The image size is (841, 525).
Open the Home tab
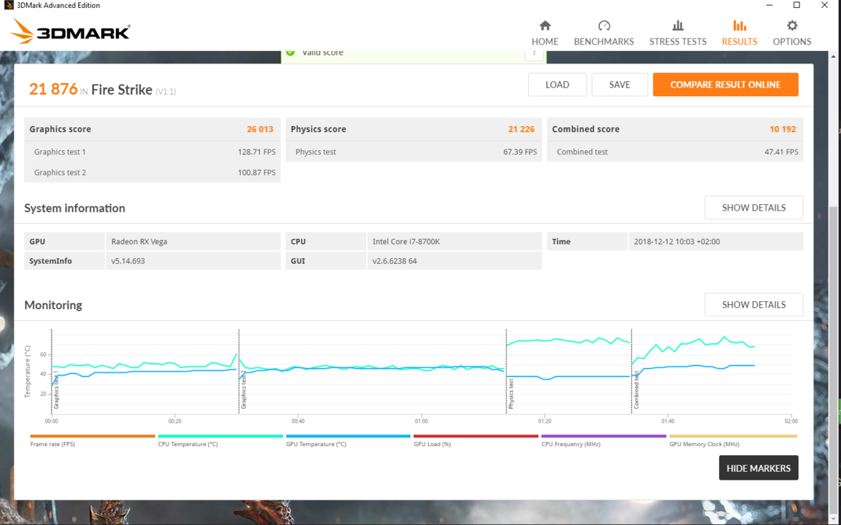[545, 33]
